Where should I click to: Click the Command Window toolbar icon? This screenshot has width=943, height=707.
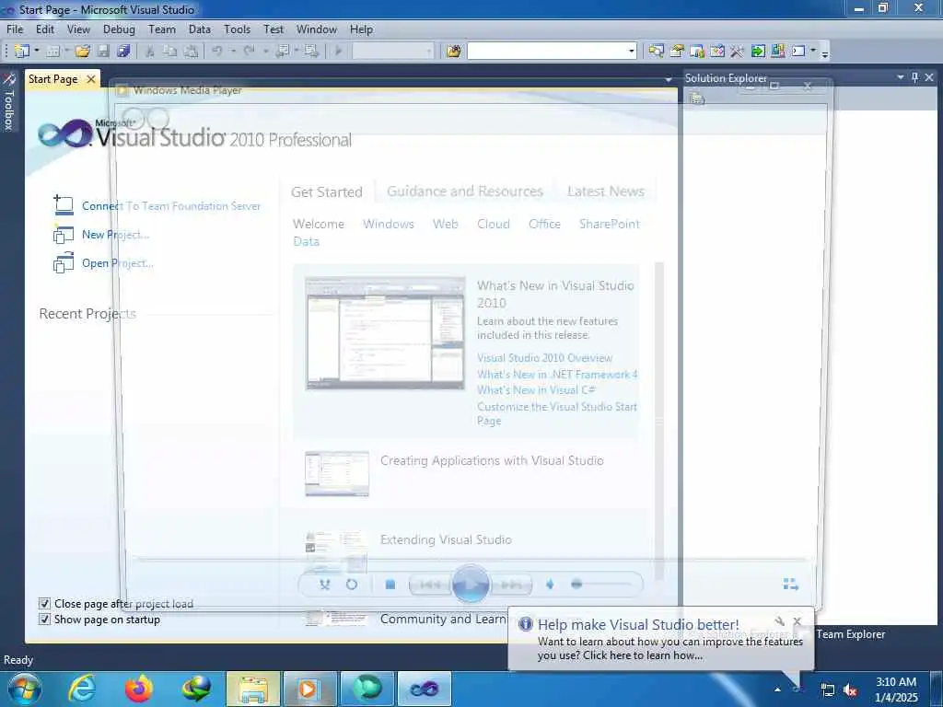(x=798, y=52)
